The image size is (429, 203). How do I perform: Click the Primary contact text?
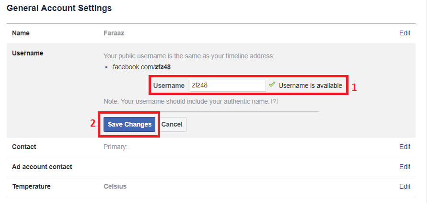[116, 147]
